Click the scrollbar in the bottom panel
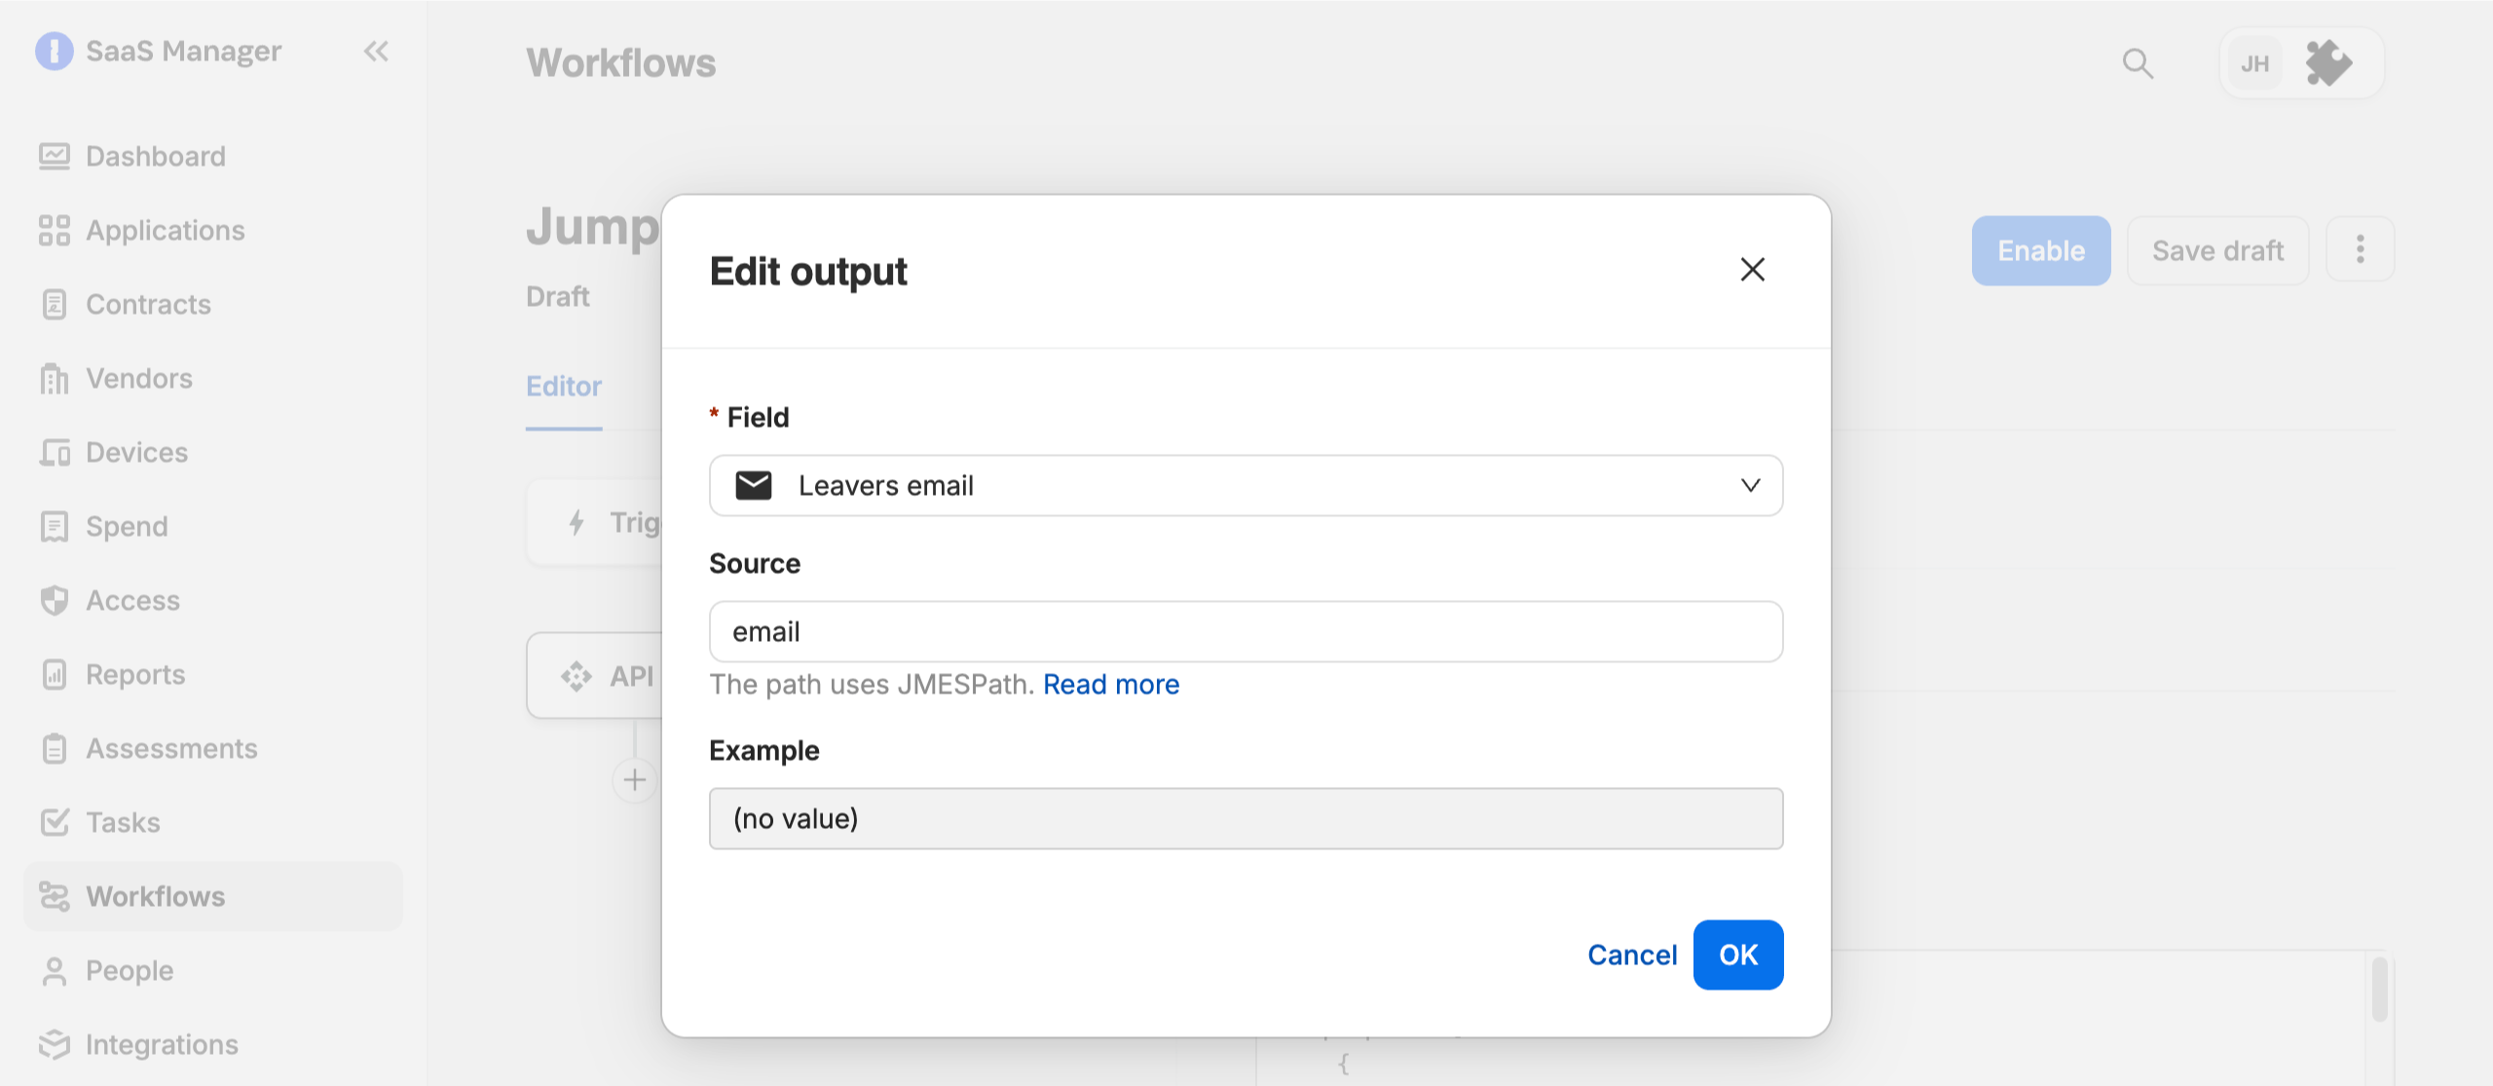 (2379, 990)
